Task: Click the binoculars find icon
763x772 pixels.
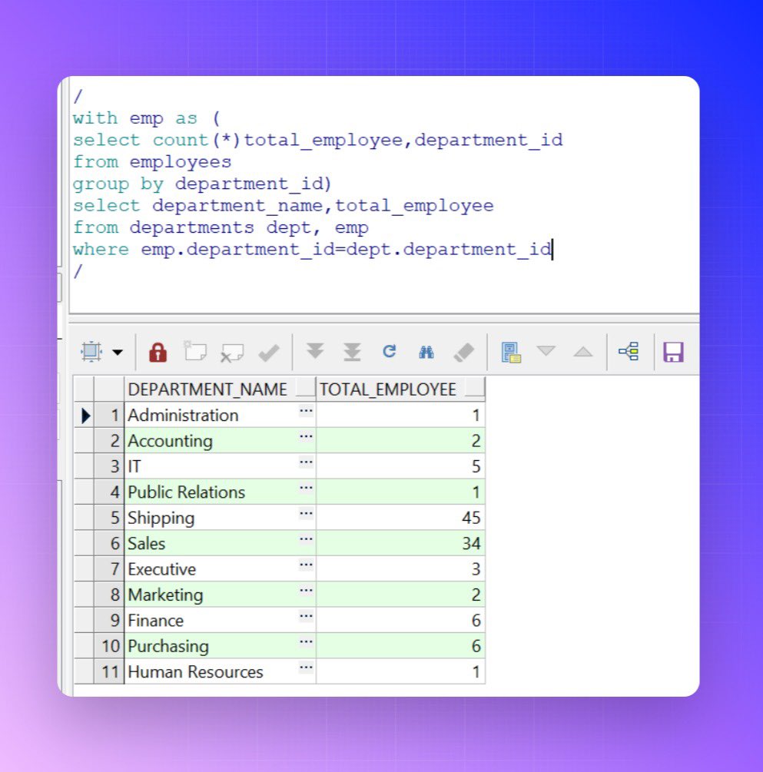Action: click(x=426, y=352)
